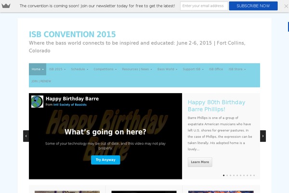Screen dimensions: 289x193
Task: Expand the ISB Store dropdown menu
Action: click(237, 69)
